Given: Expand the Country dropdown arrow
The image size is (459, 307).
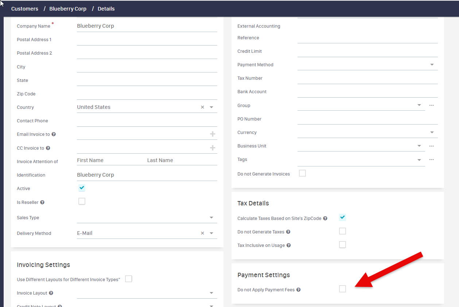Looking at the screenshot, I should point(211,107).
